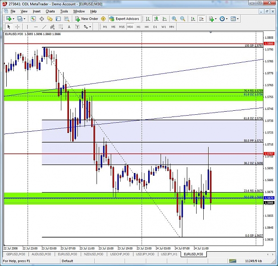278x266 pixels.
Task: Select the Text tool (A)
Action: click(x=69, y=27)
